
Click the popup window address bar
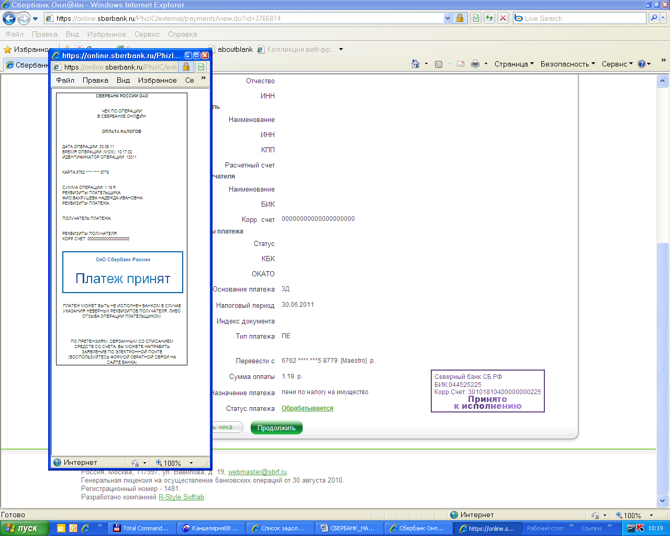115,67
